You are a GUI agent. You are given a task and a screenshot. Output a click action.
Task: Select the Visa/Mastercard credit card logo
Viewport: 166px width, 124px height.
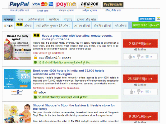click(x=43, y=4)
